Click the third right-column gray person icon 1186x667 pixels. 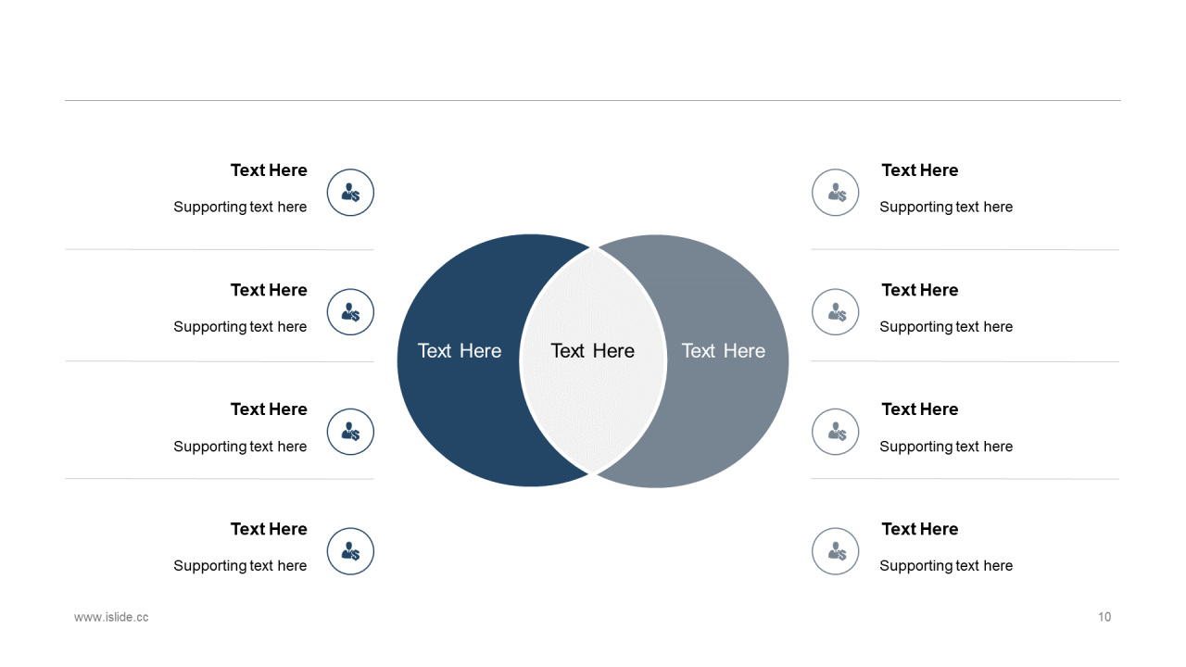click(836, 432)
